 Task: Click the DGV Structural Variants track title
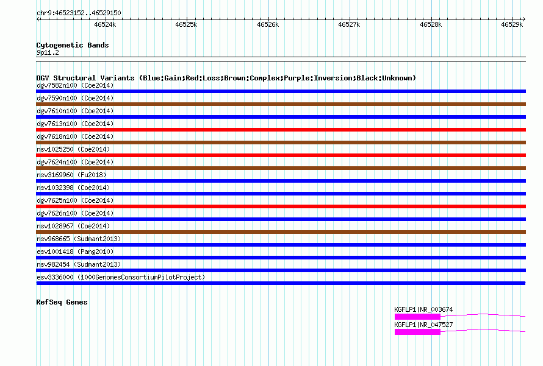[226, 78]
